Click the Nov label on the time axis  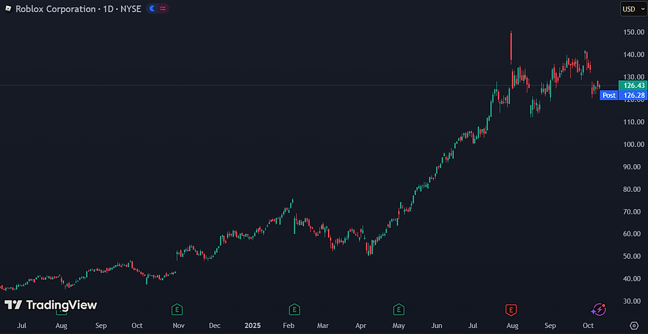pos(179,325)
